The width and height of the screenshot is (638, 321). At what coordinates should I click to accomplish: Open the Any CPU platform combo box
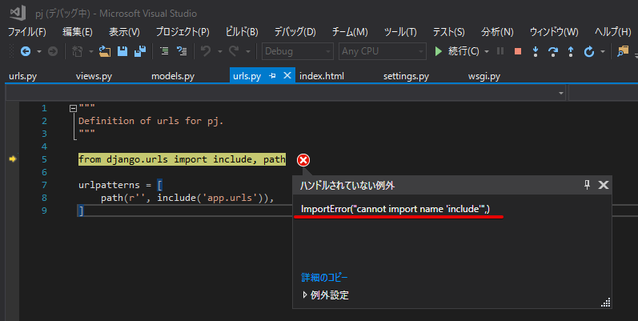click(x=383, y=51)
